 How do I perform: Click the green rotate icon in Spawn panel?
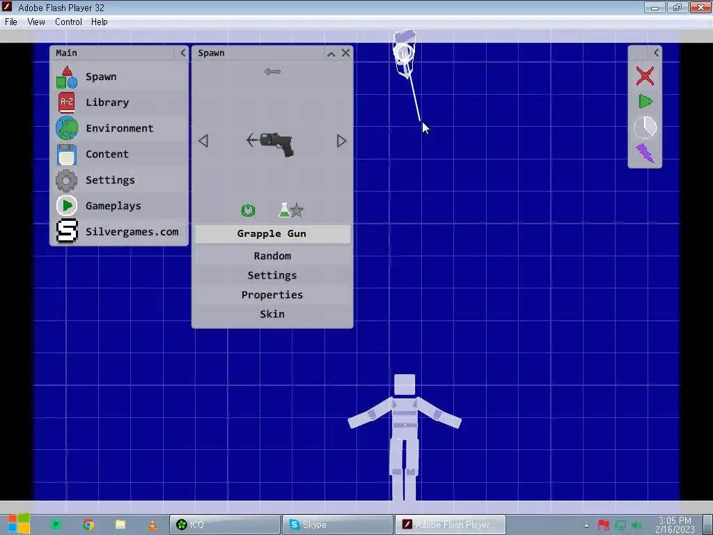pos(248,210)
